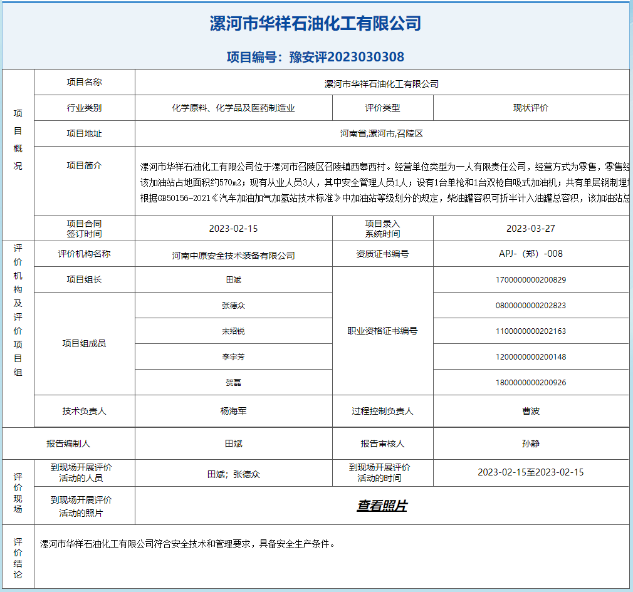This screenshot has height=592, width=633.
Task: Click the 项目地址 label
Action: [85, 133]
